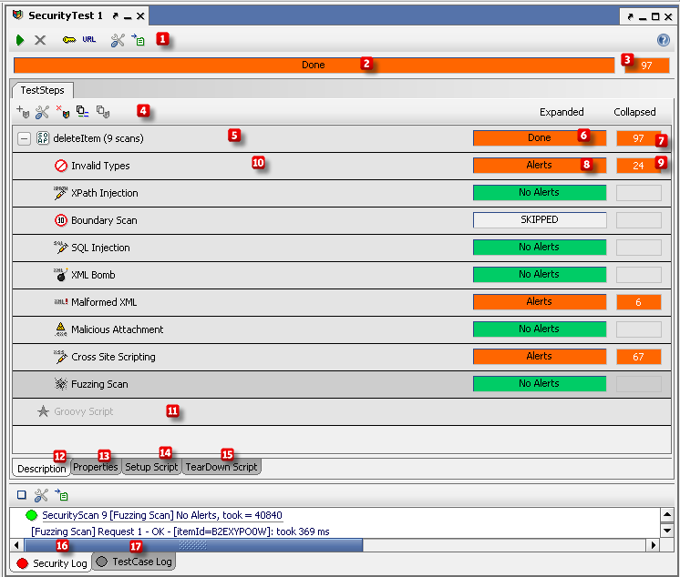Select the Invalid Types scan row

342,166
